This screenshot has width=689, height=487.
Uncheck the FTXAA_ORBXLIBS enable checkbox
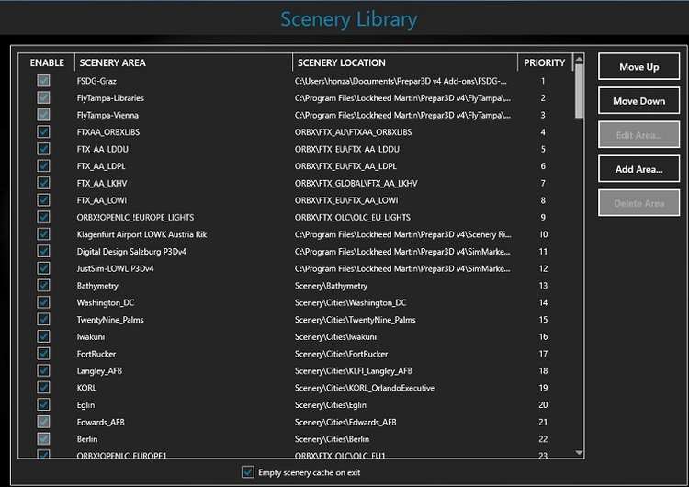click(x=43, y=132)
